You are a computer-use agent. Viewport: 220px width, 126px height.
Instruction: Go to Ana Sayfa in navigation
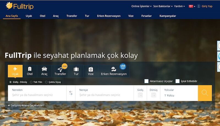tap(12, 16)
